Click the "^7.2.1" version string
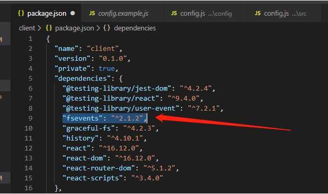Screen dimensions: 328x194 (204, 109)
